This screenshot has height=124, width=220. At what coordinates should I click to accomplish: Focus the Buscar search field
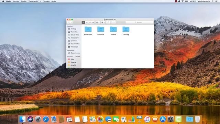[x=139, y=22]
